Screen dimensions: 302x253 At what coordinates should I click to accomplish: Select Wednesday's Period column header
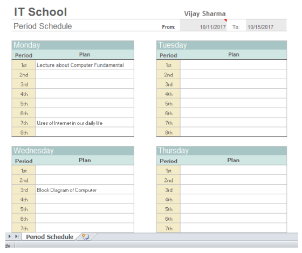click(24, 161)
